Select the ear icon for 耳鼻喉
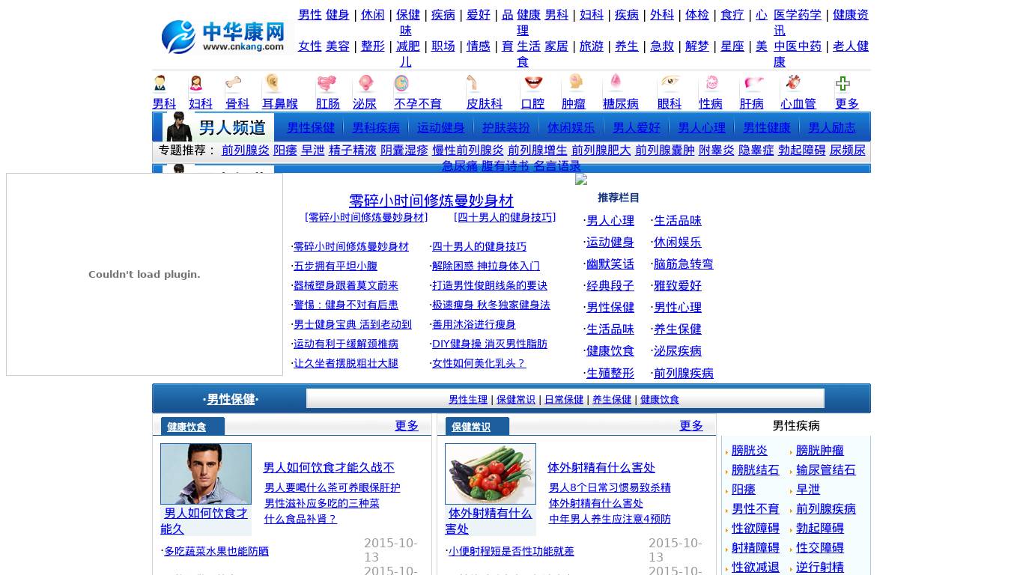Viewport: 1023px width, 575px height. point(271,82)
